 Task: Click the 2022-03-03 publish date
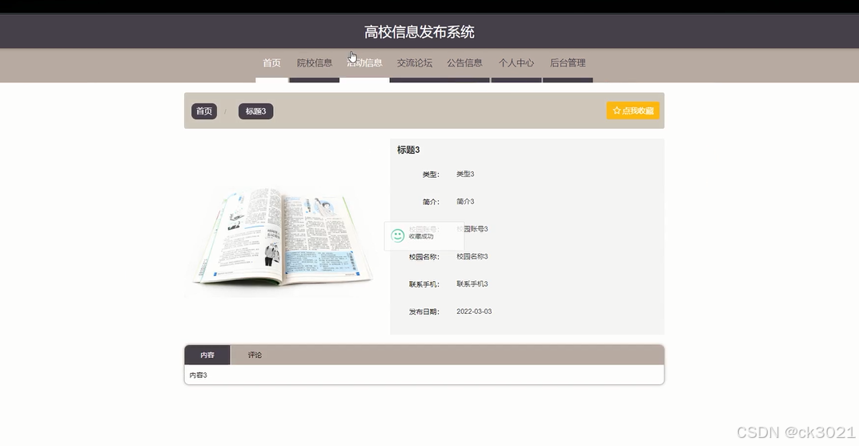pyautogui.click(x=474, y=311)
